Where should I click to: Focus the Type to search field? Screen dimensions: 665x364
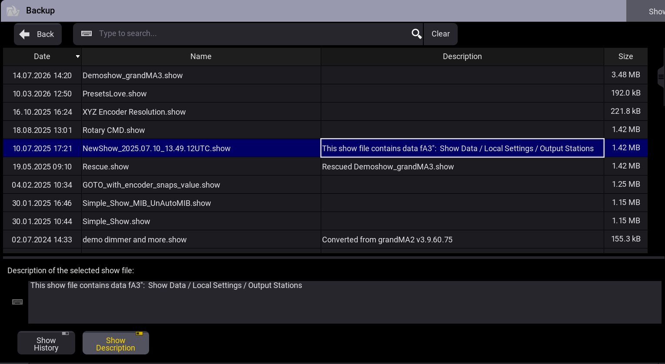(x=248, y=34)
